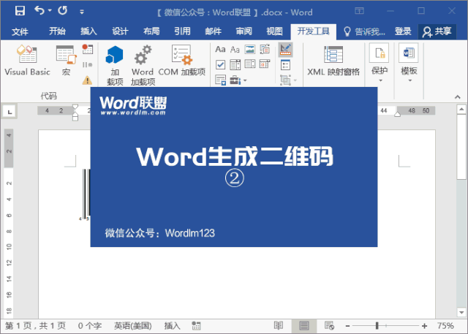Insert a combo box content control
Image resolution: width=468 pixels, height=334 pixels.
[235, 64]
